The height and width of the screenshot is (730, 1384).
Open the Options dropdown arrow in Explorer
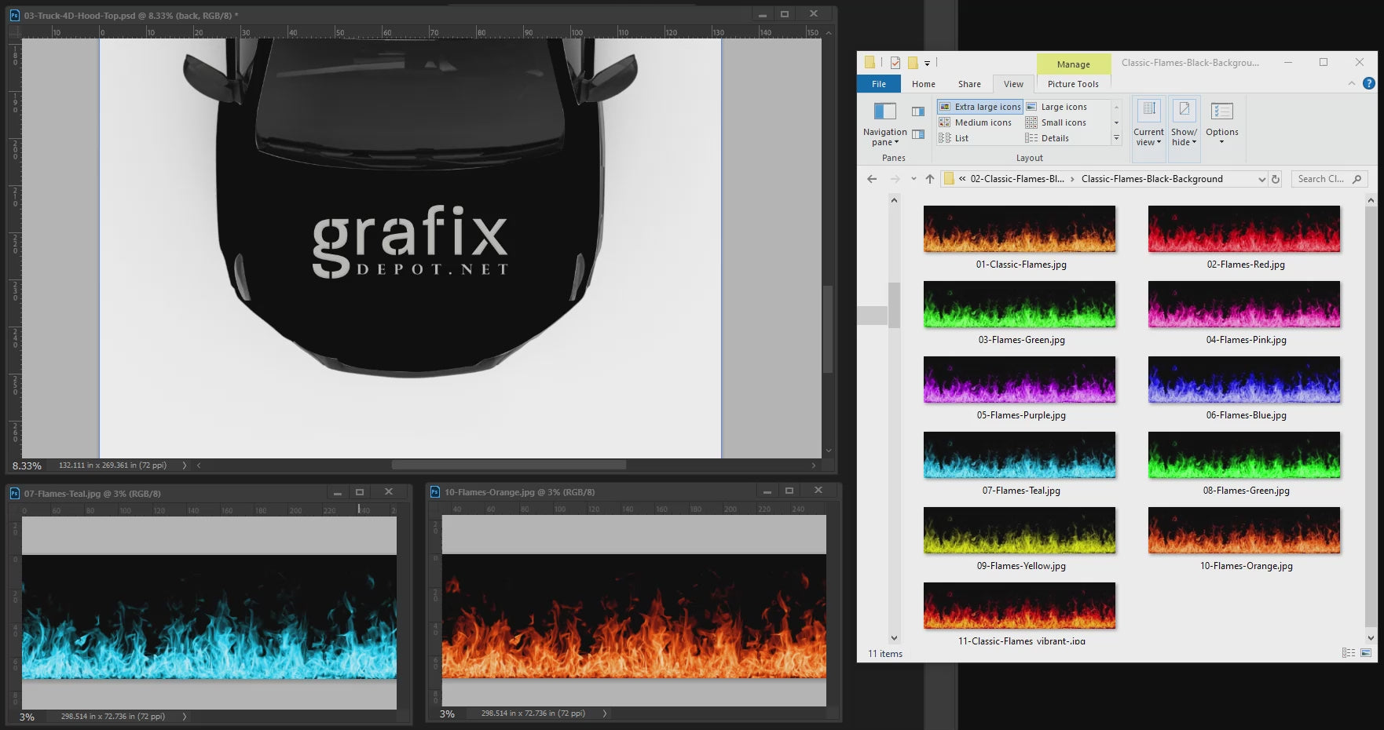coord(1221,142)
